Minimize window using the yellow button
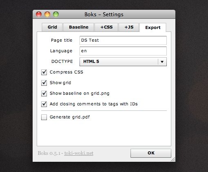 pos(47,14)
